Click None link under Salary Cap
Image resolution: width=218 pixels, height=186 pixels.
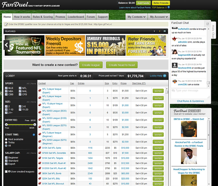click(33, 153)
